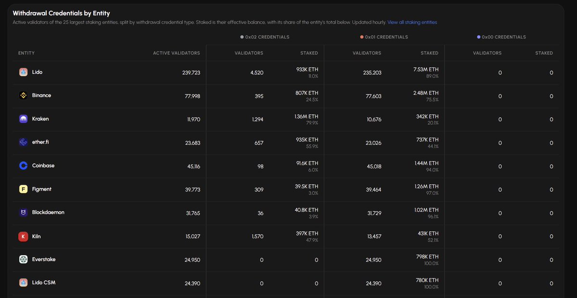Click the 4,520 validators cell for Lido
The width and height of the screenshot is (577, 298).
pos(257,73)
